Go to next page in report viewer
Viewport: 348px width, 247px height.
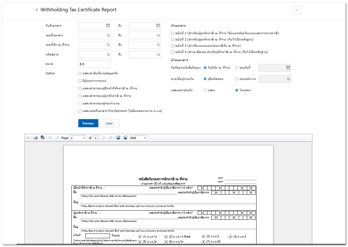click(x=104, y=138)
